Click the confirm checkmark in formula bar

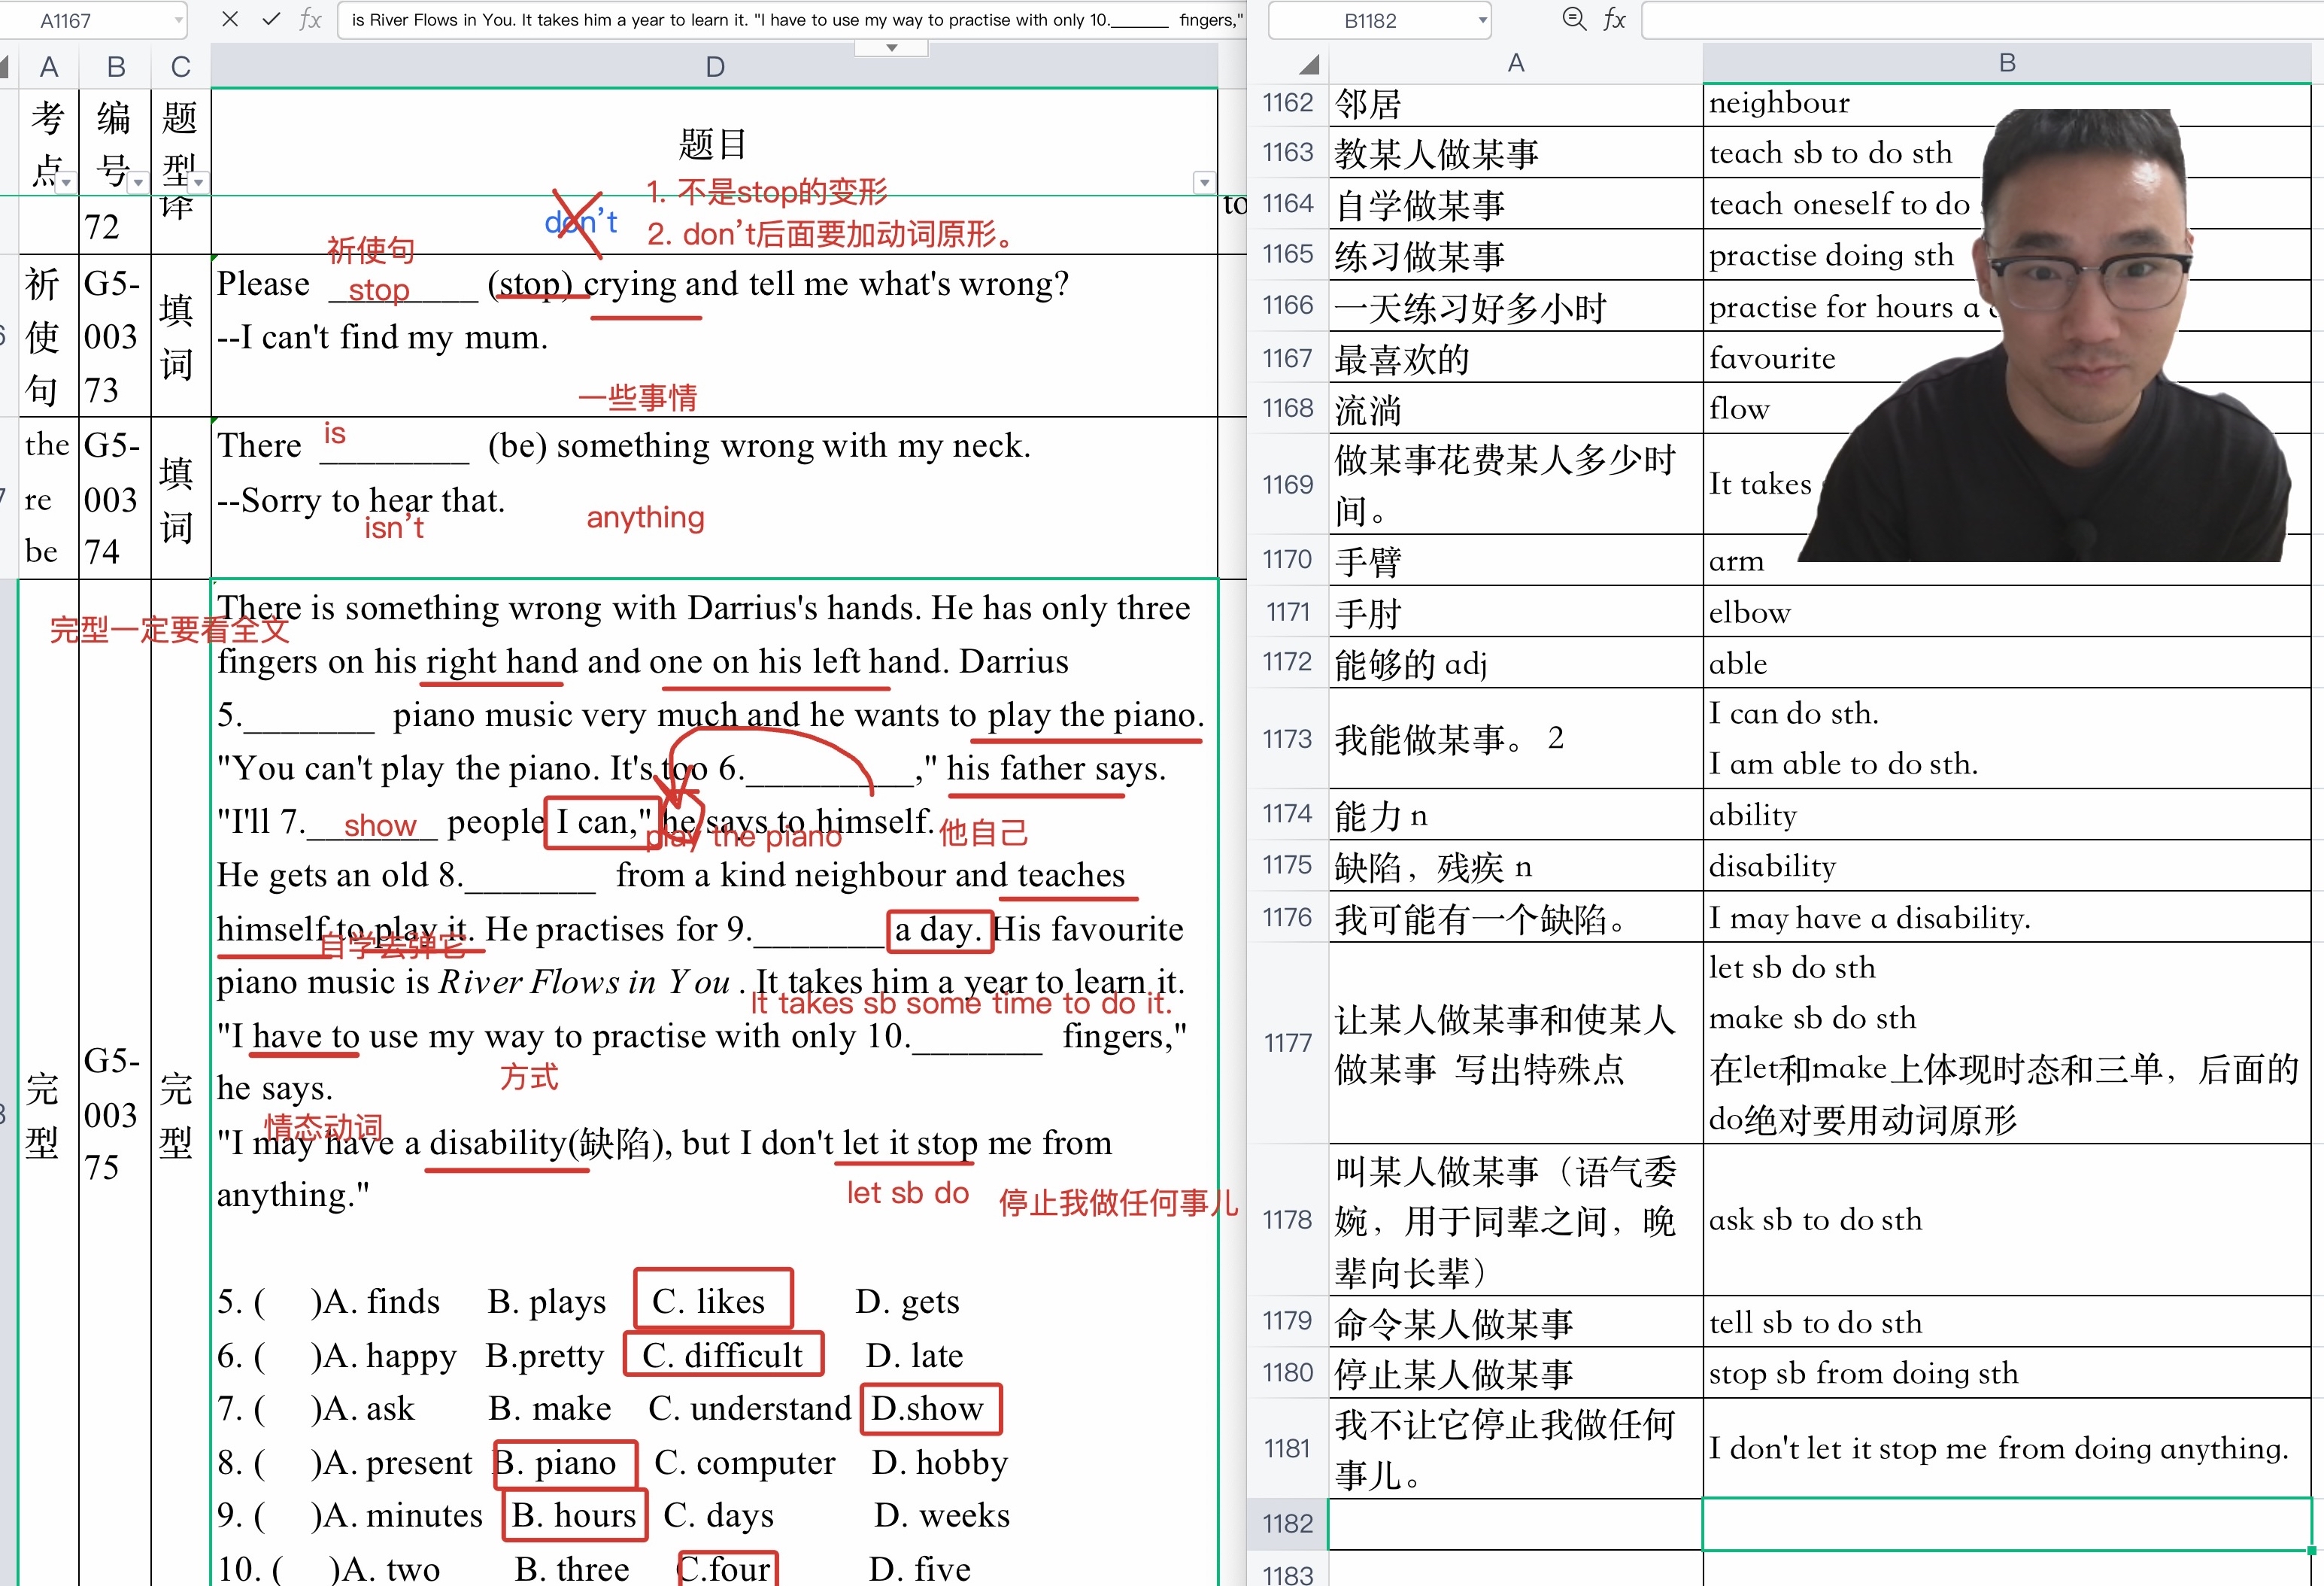[271, 19]
